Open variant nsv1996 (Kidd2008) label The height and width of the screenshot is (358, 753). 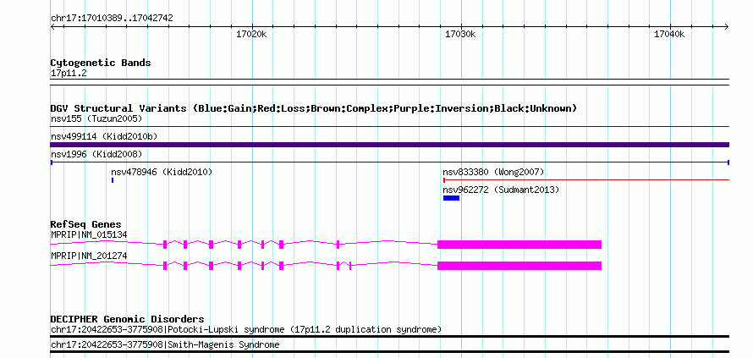click(96, 154)
